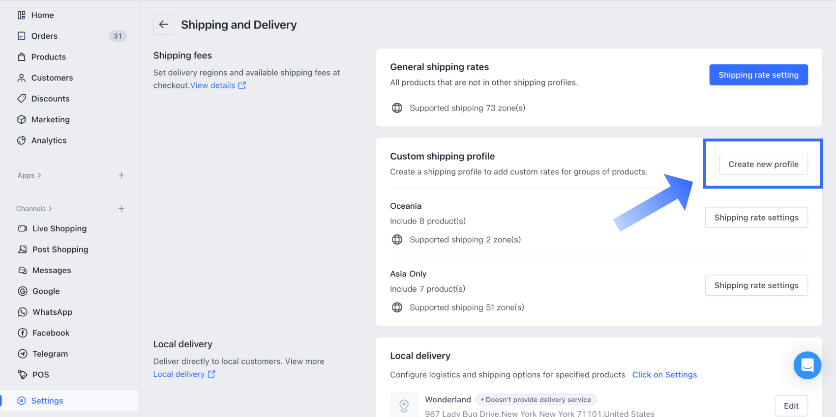
Task: Open Oceania Shipping rate settings
Action: pos(756,218)
